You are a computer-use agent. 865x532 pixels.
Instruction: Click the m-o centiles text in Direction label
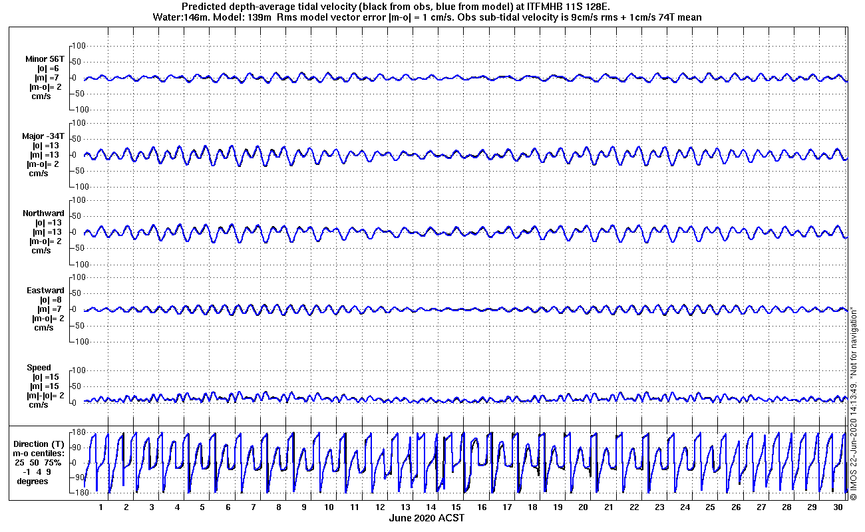[x=41, y=454]
